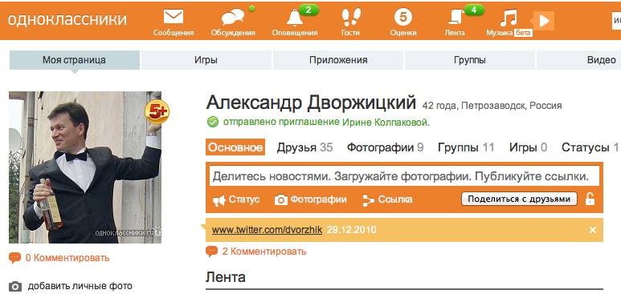Click the бета label near Музыка
Image resolution: width=621 pixels, height=294 pixels.
tap(523, 33)
